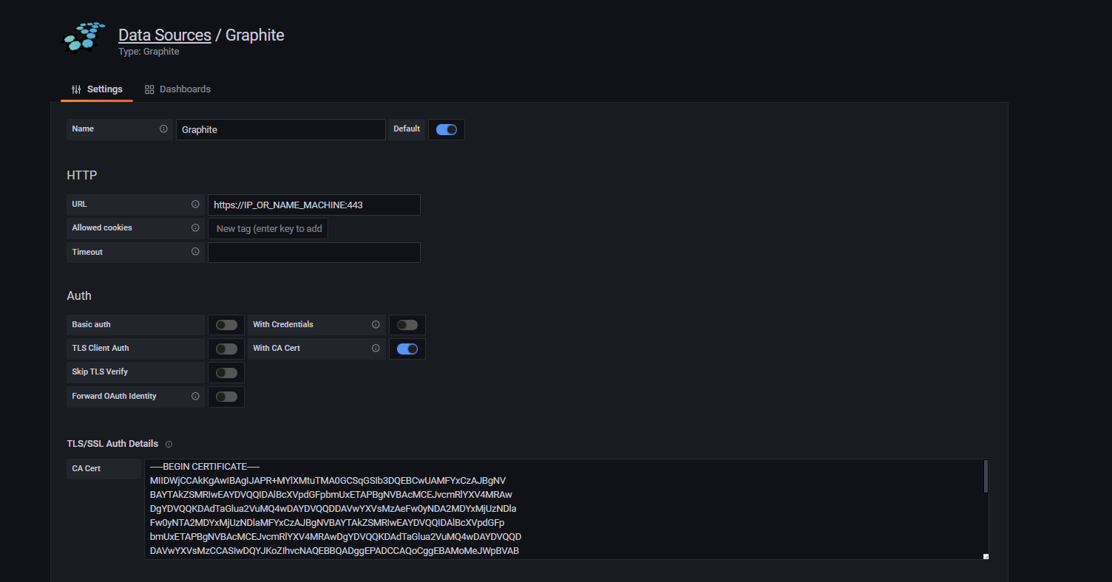Enable the Basic auth toggle
The image size is (1112, 582).
226,325
